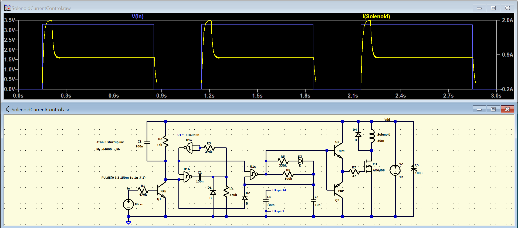Image resolution: width=518 pixels, height=228 pixels.
Task: Select the R5 330k resistor symbol
Action: 283,161
